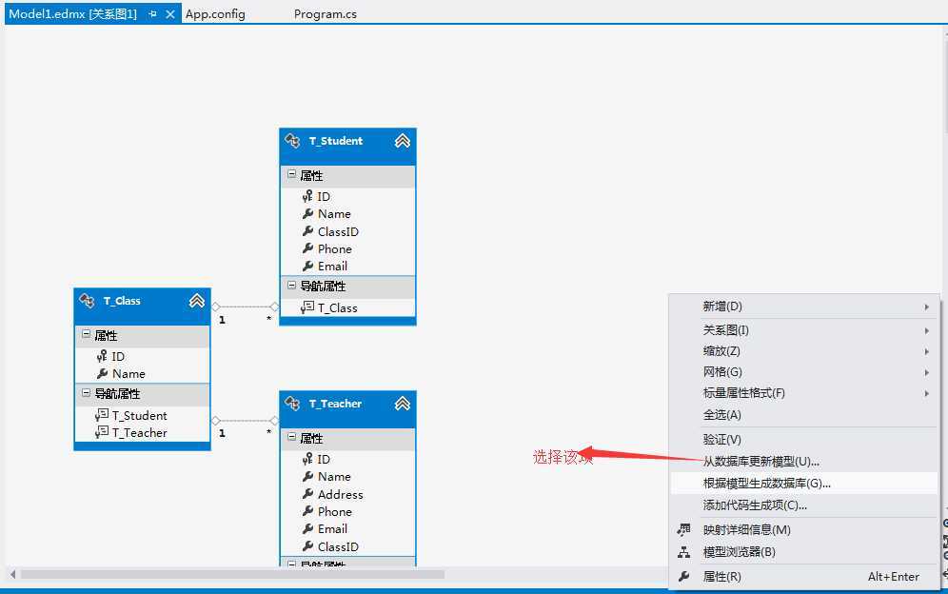Select ClassID property icon in T_Teacher
The height and width of the screenshot is (594, 948).
307,546
